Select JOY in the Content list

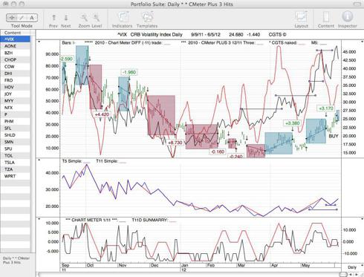pyautogui.click(x=16, y=94)
